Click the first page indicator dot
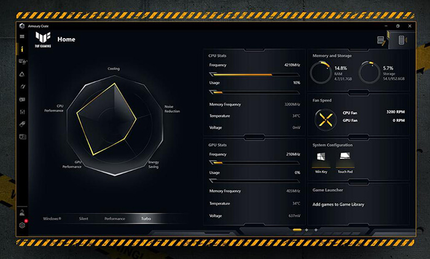Viewport: 430px width, 259px height. 297,229
